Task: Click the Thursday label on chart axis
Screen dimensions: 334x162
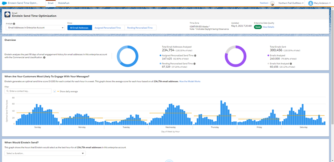Action: tap(215, 128)
